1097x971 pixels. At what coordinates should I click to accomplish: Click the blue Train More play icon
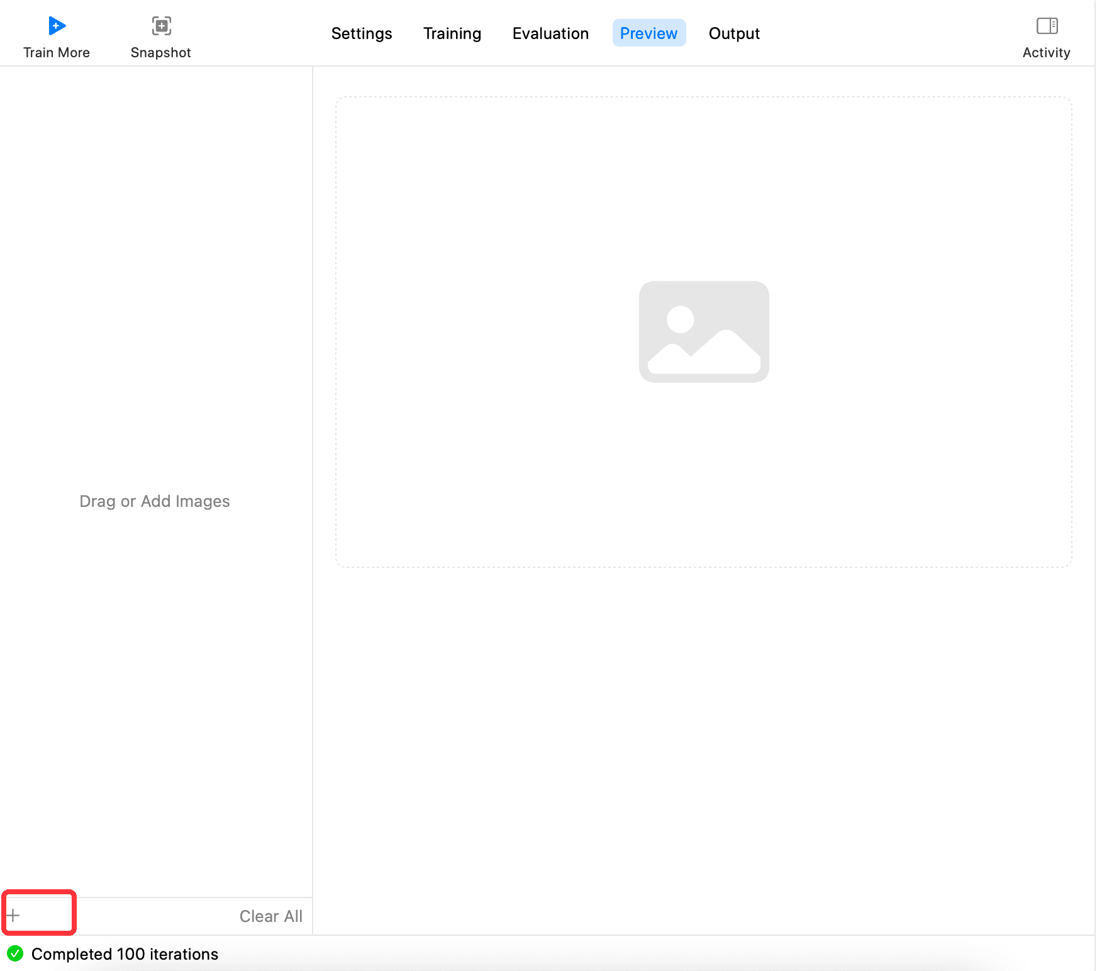pyautogui.click(x=57, y=26)
